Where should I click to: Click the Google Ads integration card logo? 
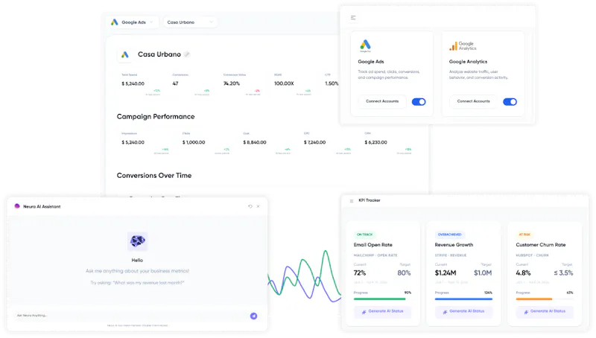(x=365, y=45)
